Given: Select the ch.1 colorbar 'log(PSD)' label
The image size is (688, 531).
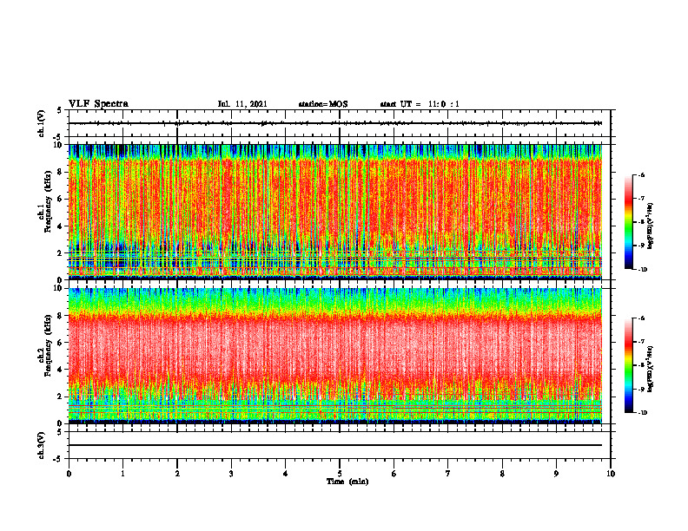Looking at the screenshot, I should [x=651, y=226].
